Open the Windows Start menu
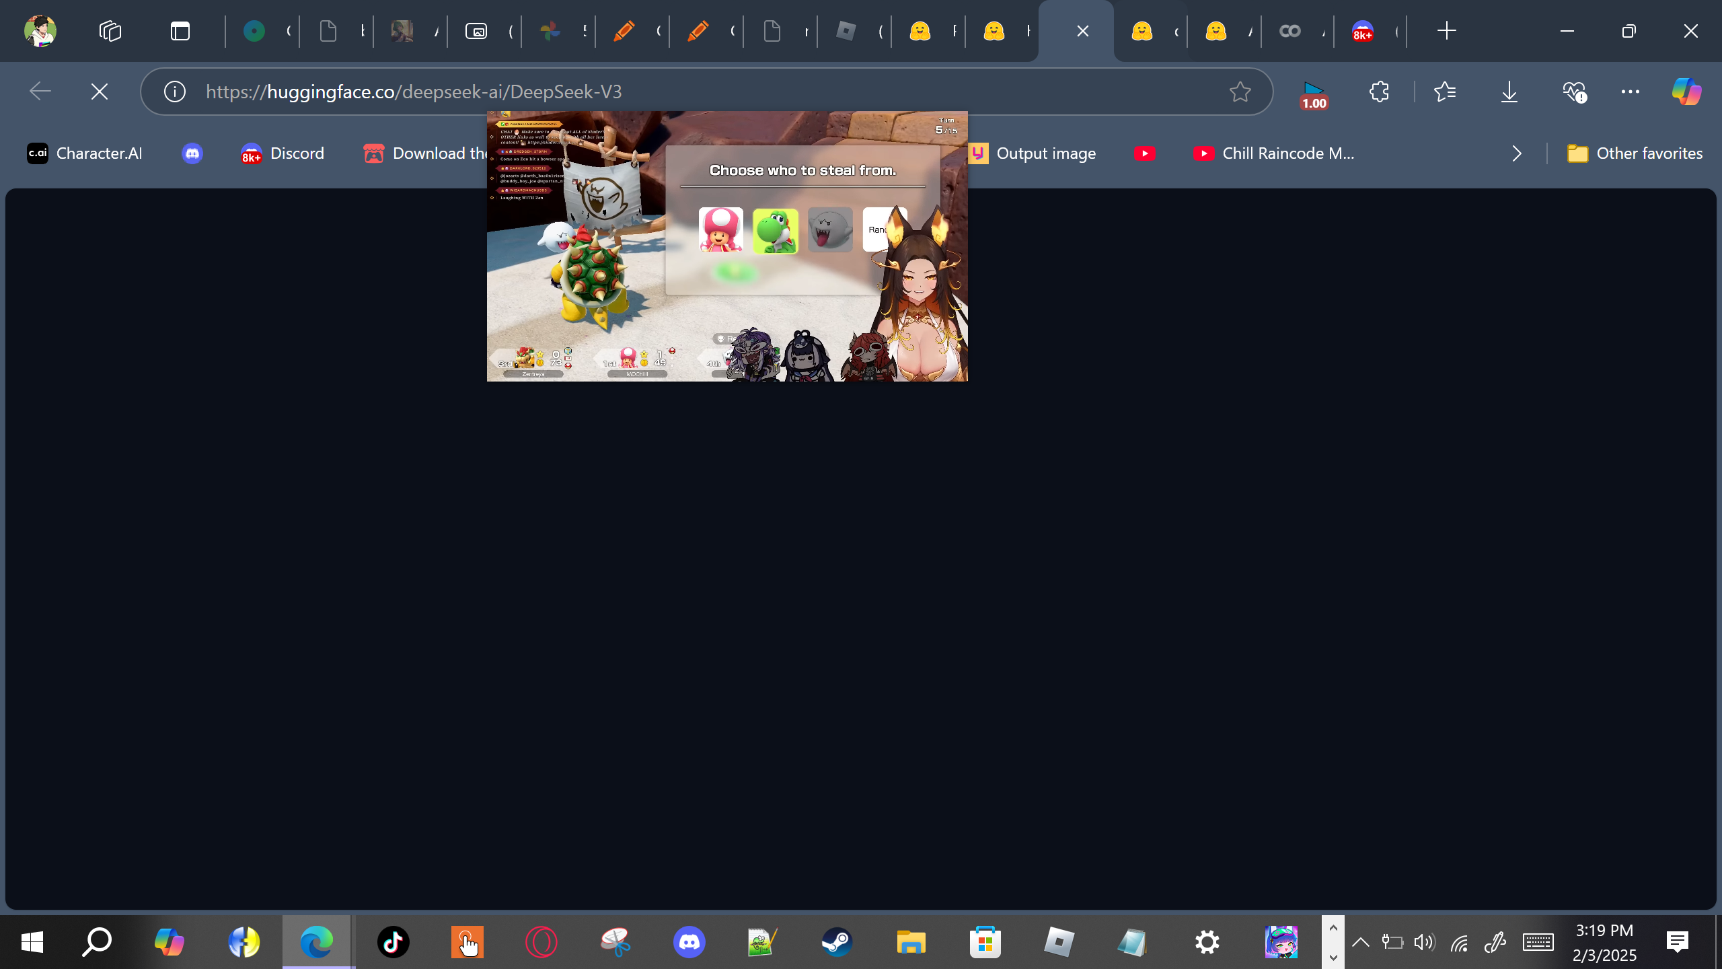The width and height of the screenshot is (1722, 969). pos(32,942)
